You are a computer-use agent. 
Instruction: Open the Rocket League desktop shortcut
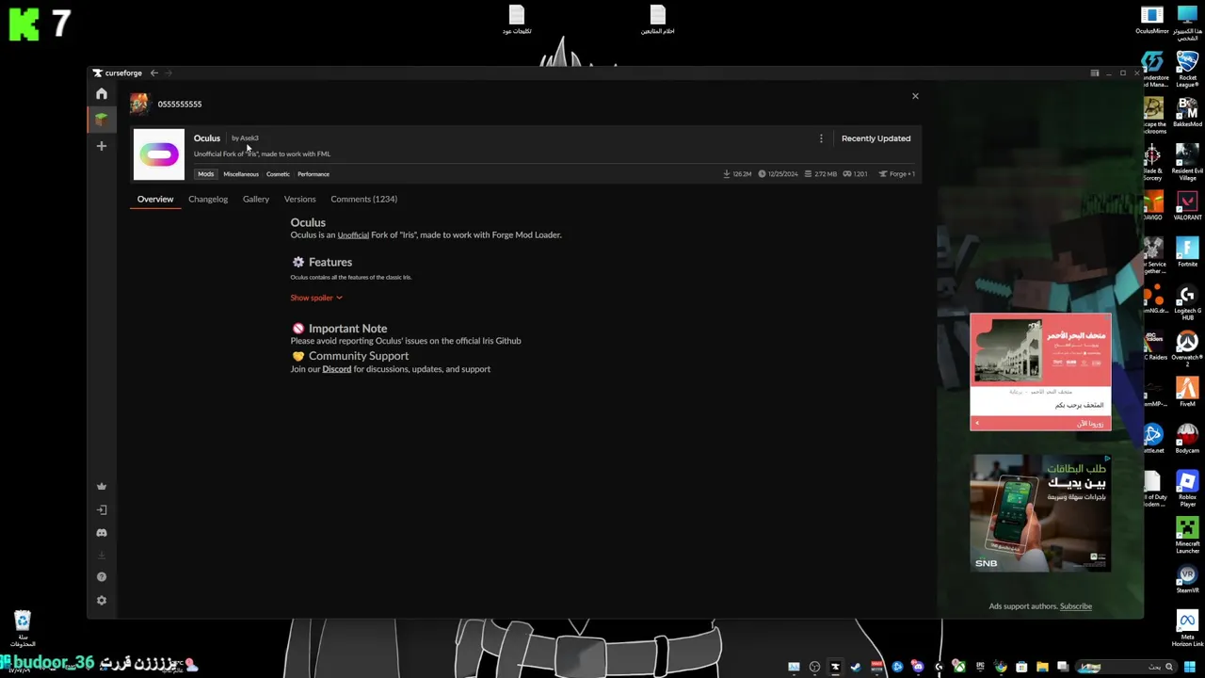[1187, 68]
